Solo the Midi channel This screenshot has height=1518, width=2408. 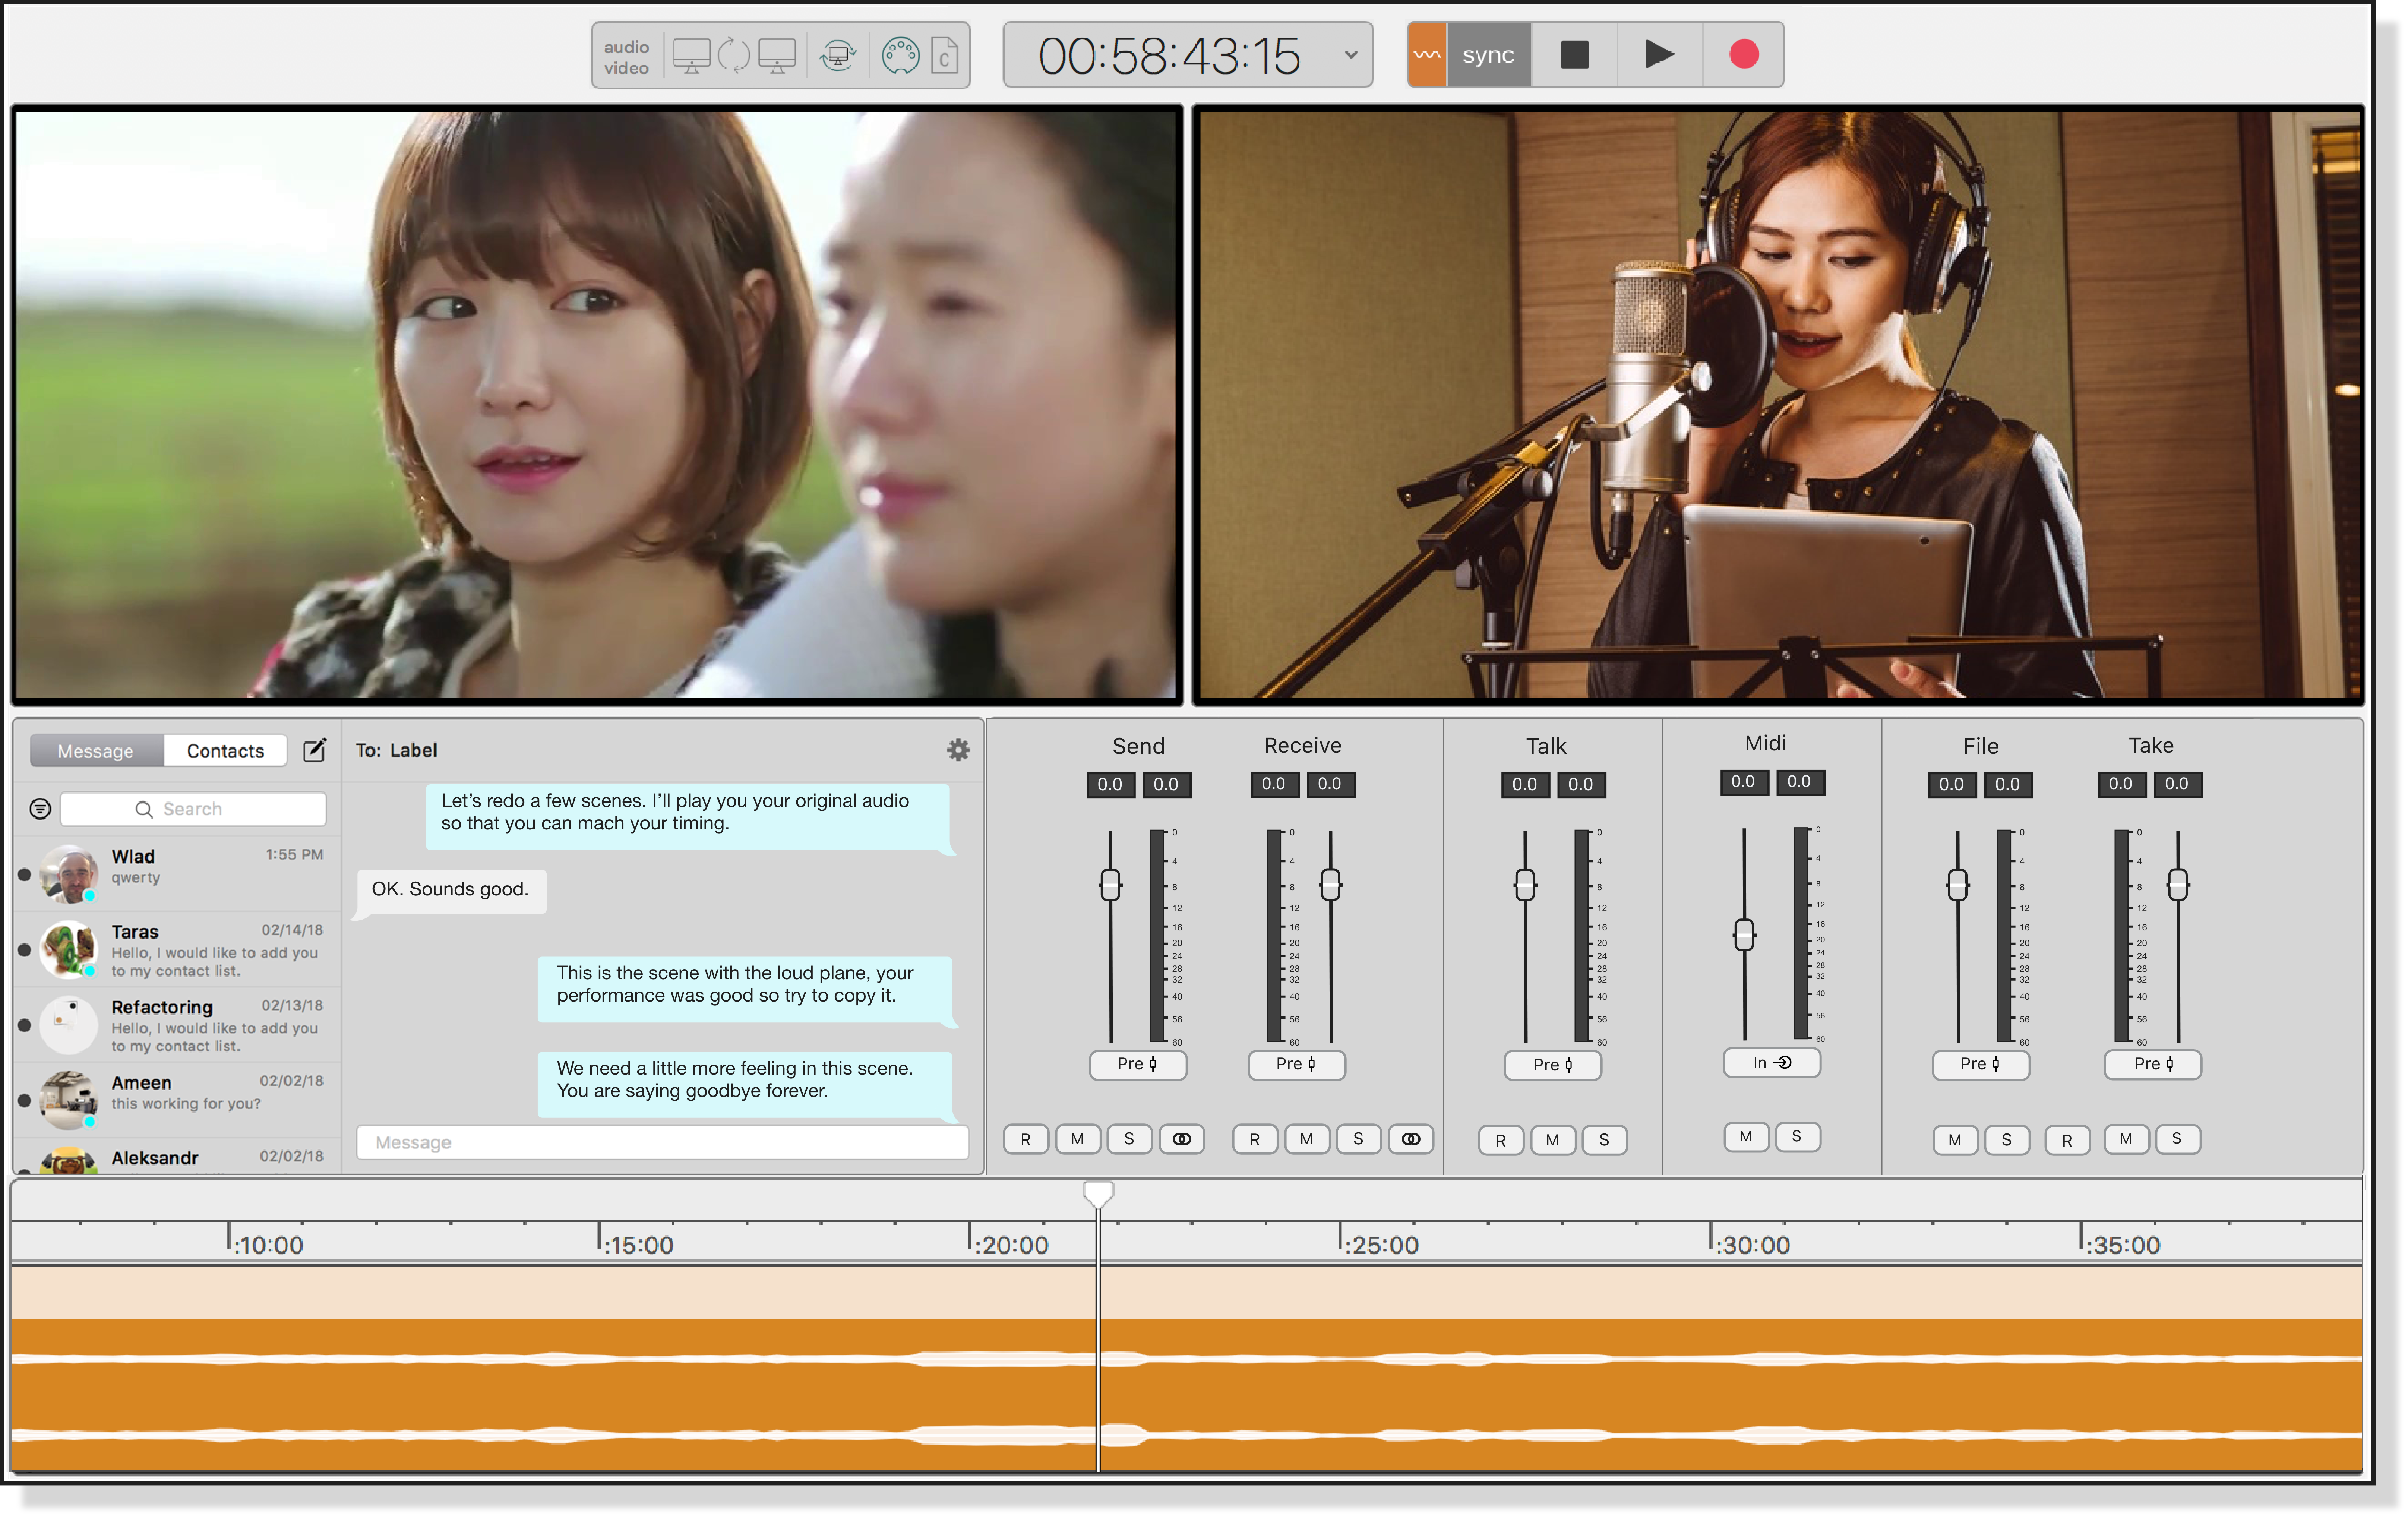click(x=1796, y=1137)
